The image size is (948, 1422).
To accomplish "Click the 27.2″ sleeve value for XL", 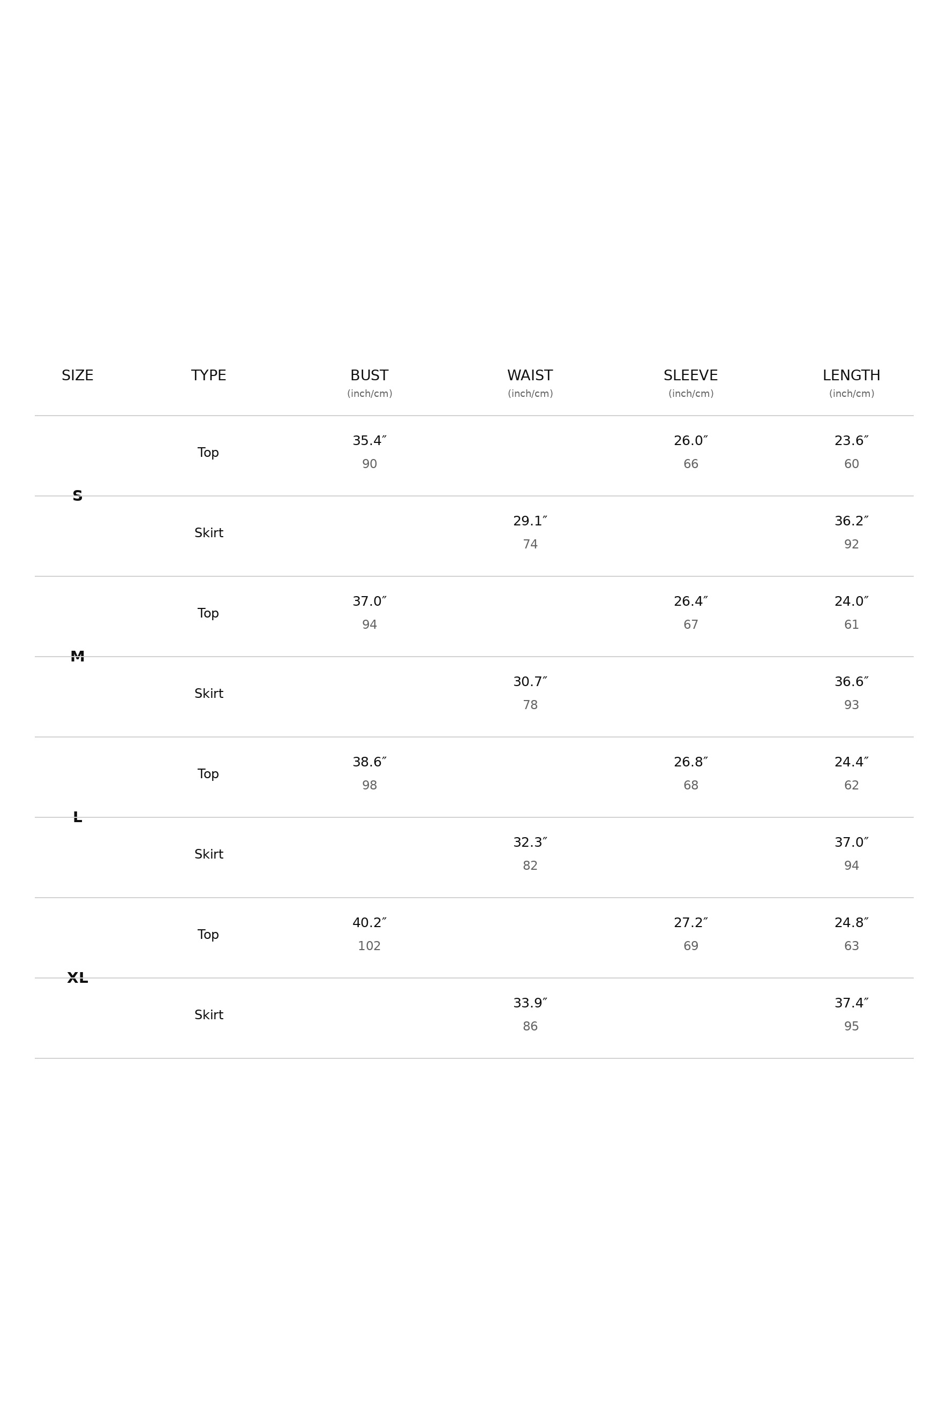I will (x=690, y=923).
